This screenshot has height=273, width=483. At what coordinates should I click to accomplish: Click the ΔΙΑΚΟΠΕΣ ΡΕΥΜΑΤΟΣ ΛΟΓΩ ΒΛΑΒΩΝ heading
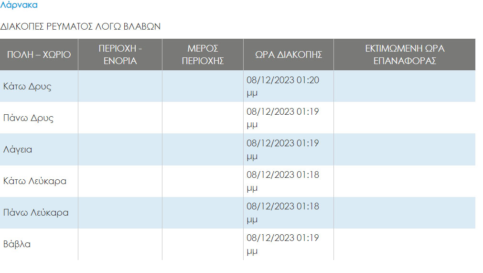pyautogui.click(x=80, y=26)
